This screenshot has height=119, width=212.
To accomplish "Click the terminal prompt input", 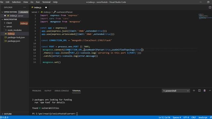I will [77, 114].
